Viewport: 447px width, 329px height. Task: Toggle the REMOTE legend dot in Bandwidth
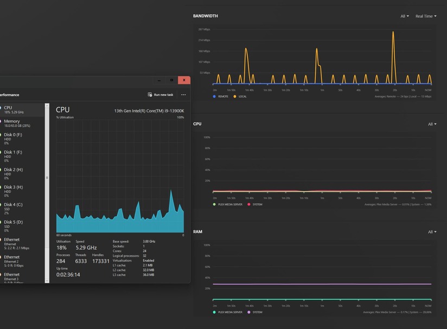click(214, 96)
